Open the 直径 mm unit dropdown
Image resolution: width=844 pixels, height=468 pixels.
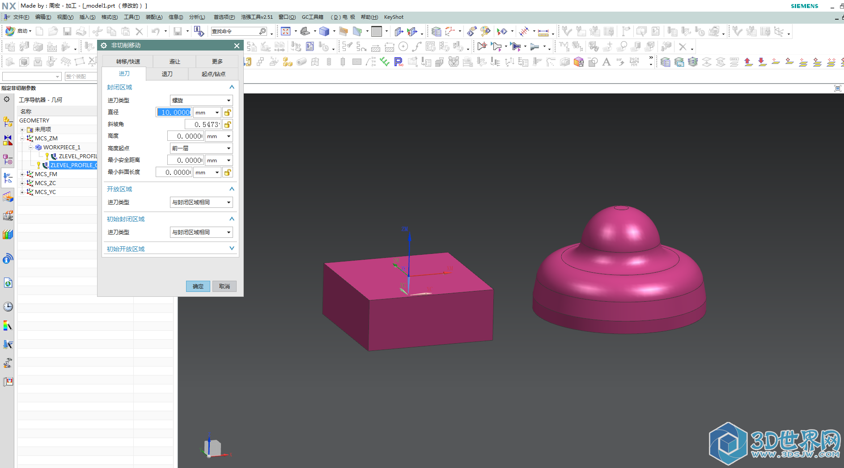point(208,113)
